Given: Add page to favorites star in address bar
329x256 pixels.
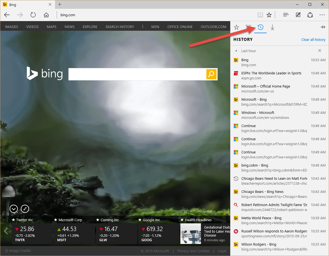Looking at the screenshot, I should 269,15.
